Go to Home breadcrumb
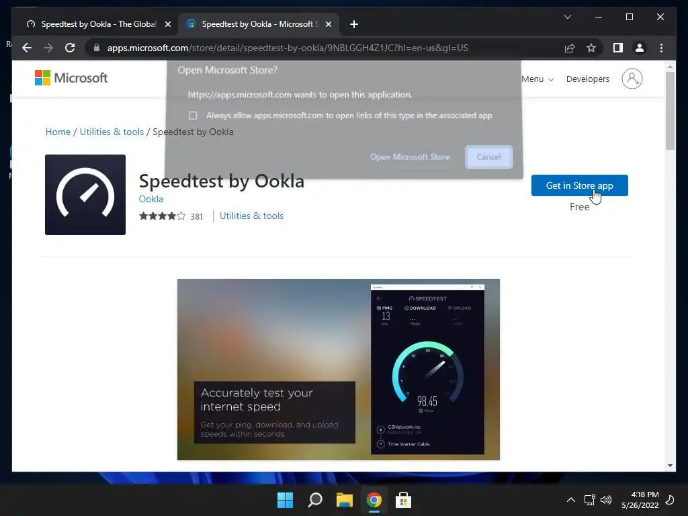The width and height of the screenshot is (688, 516). click(x=58, y=132)
